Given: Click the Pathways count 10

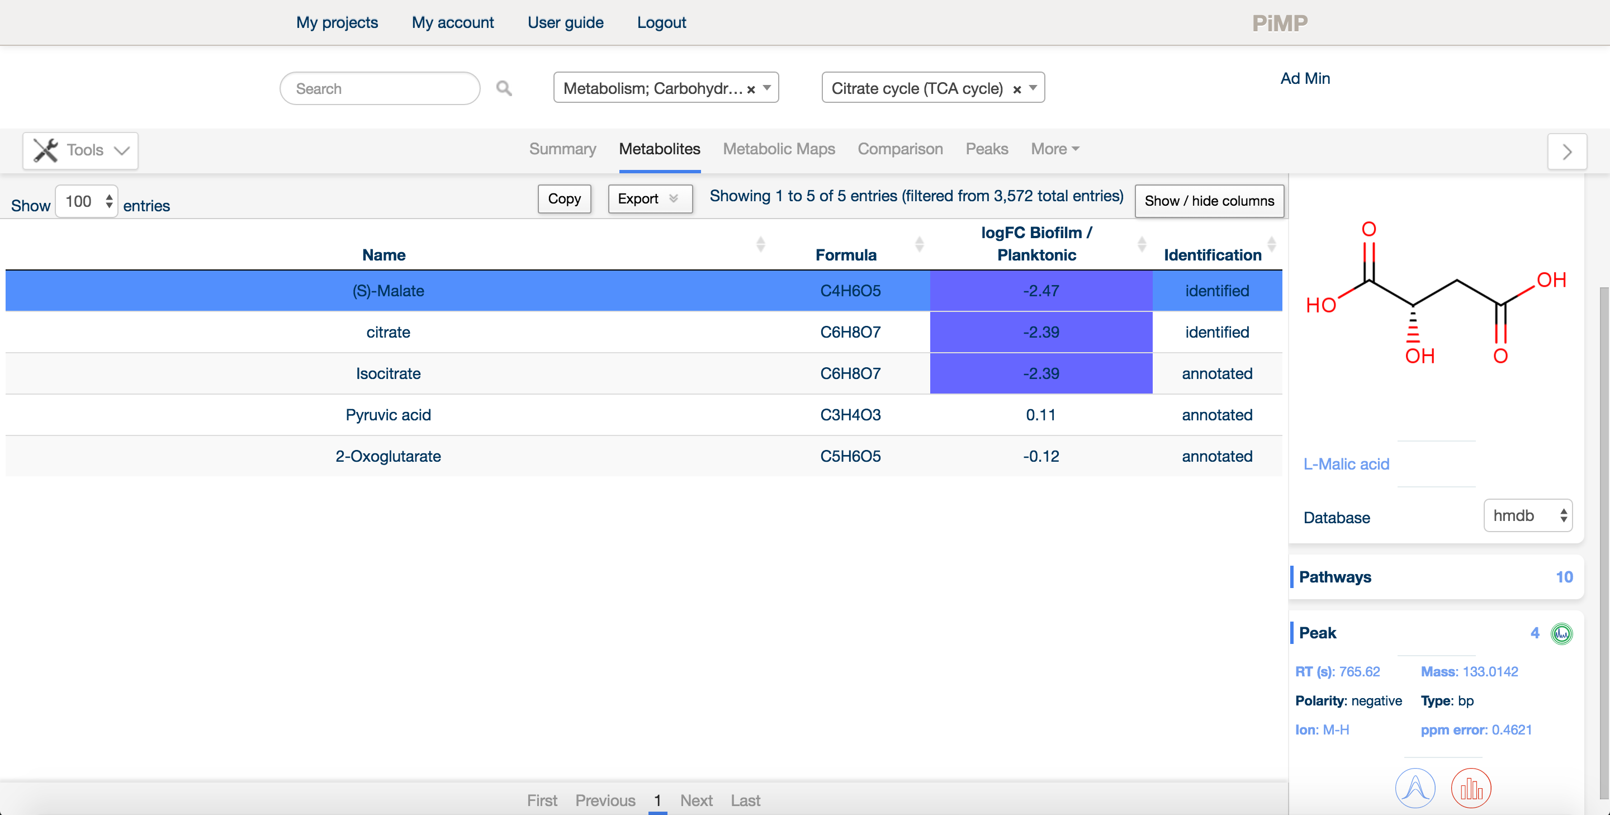Looking at the screenshot, I should point(1564,577).
